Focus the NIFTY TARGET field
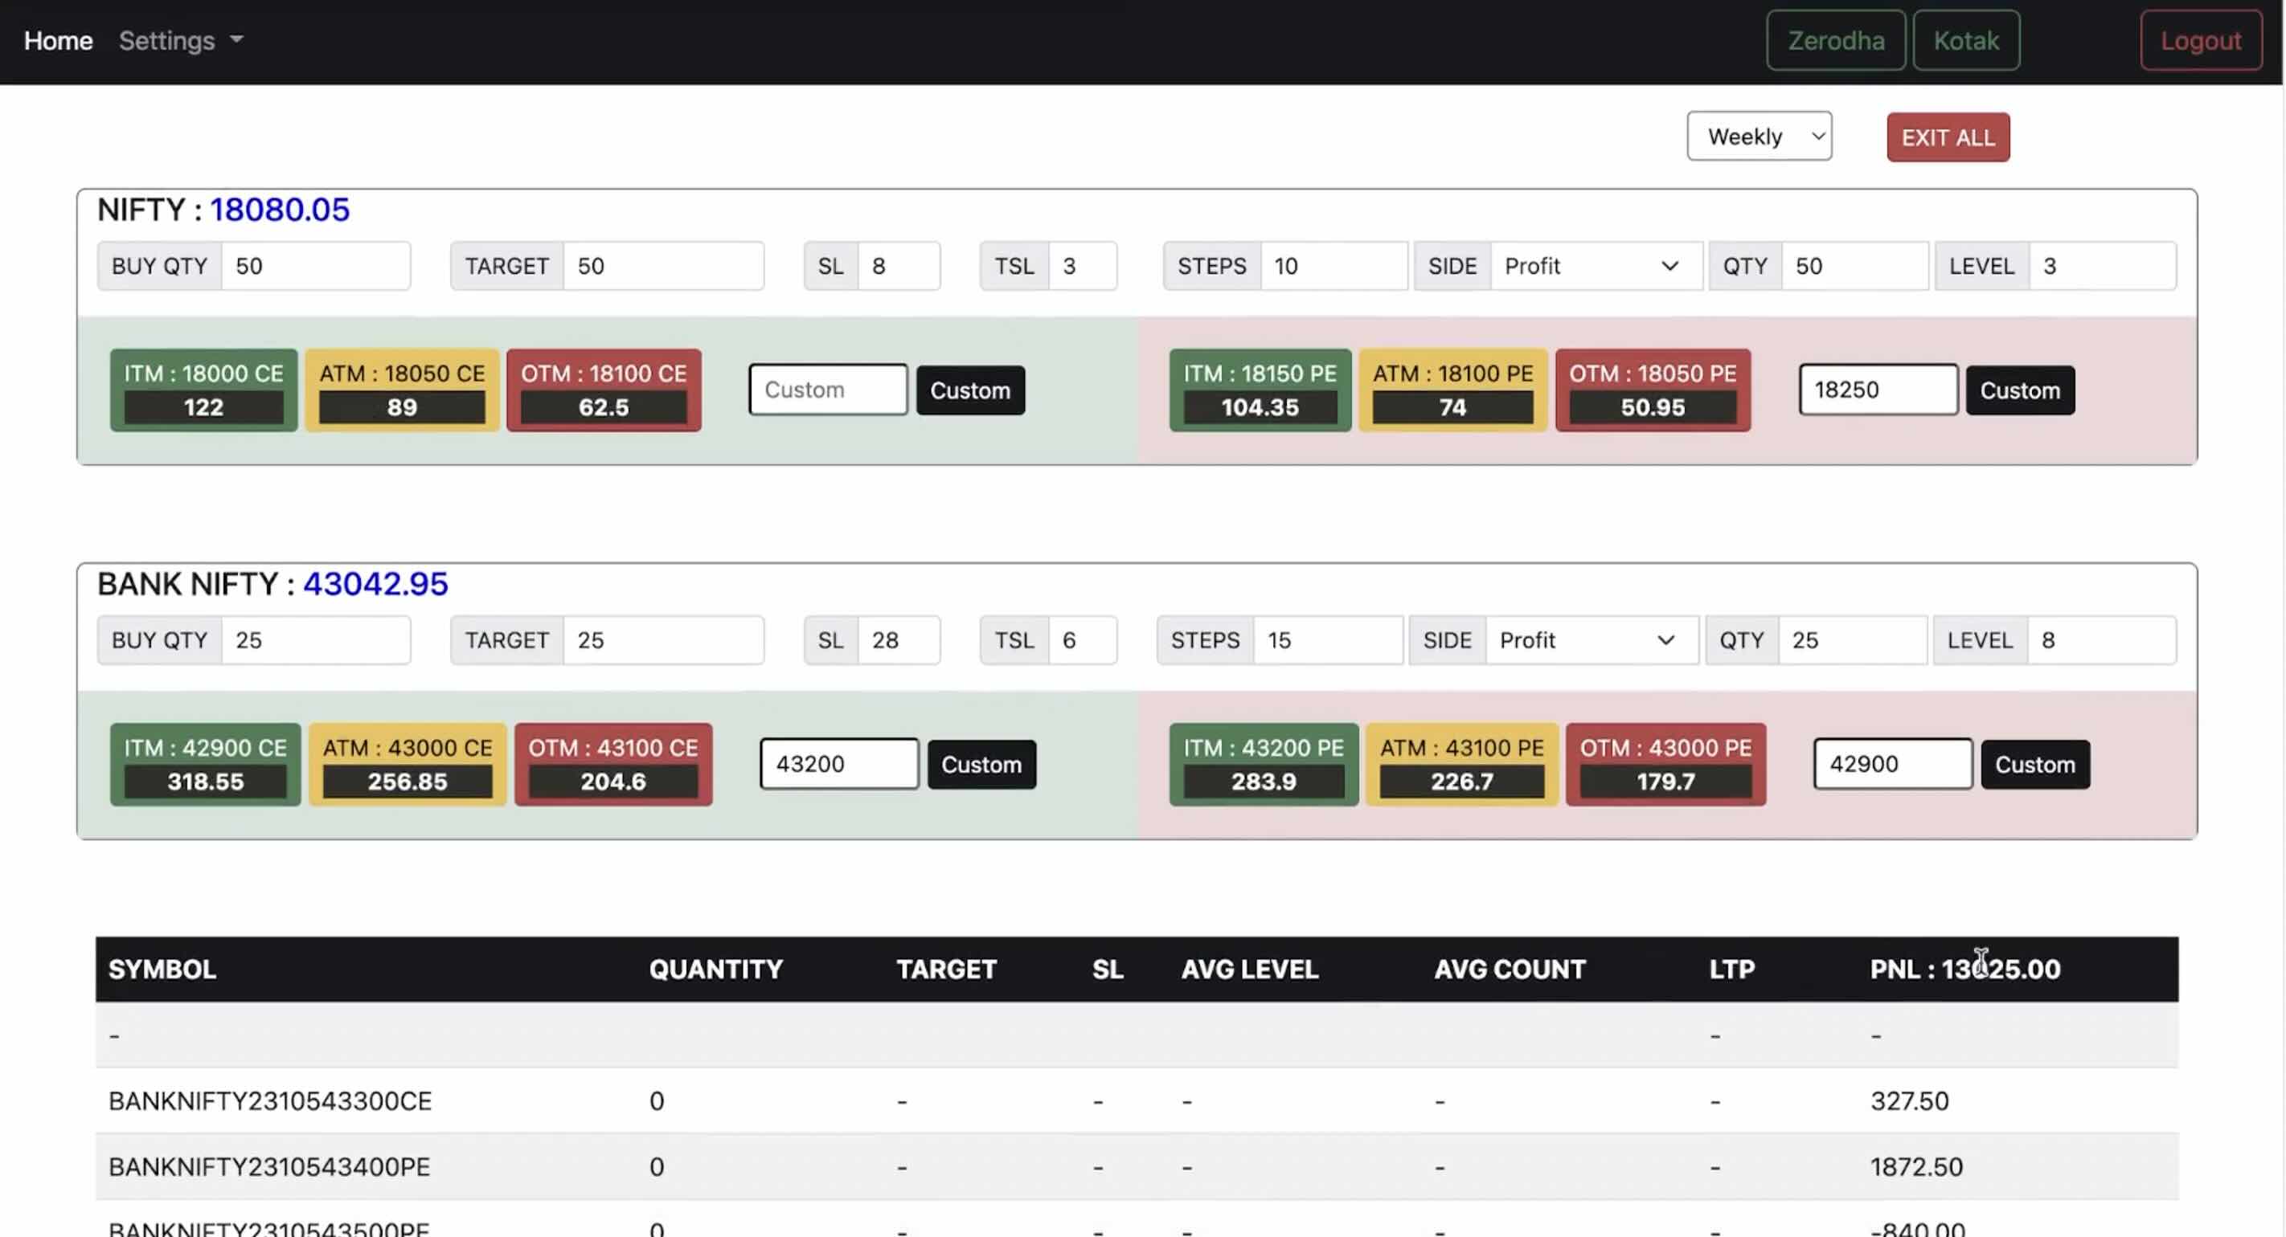 (663, 266)
